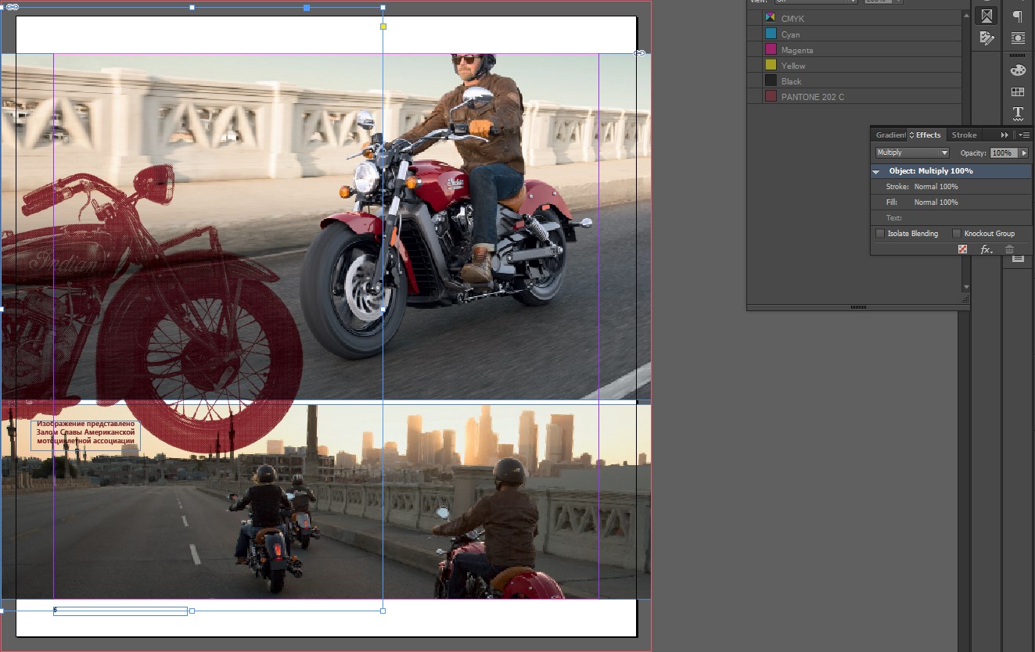Open the Opacity slider arrow
The width and height of the screenshot is (1035, 652).
pyautogui.click(x=1023, y=153)
